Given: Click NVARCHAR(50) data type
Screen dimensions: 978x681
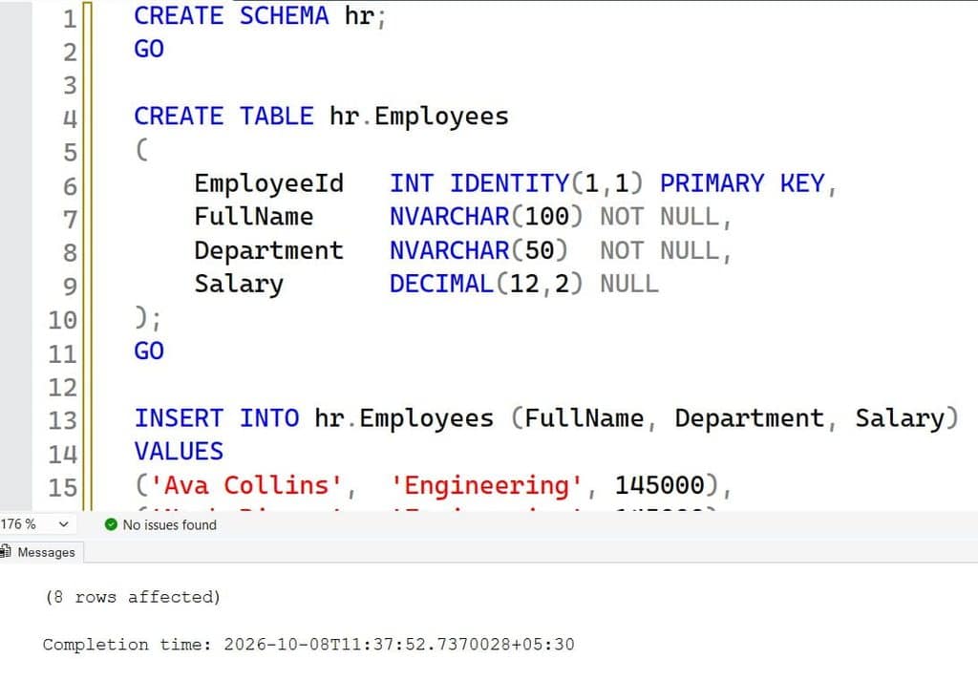Looking at the screenshot, I should [x=478, y=250].
